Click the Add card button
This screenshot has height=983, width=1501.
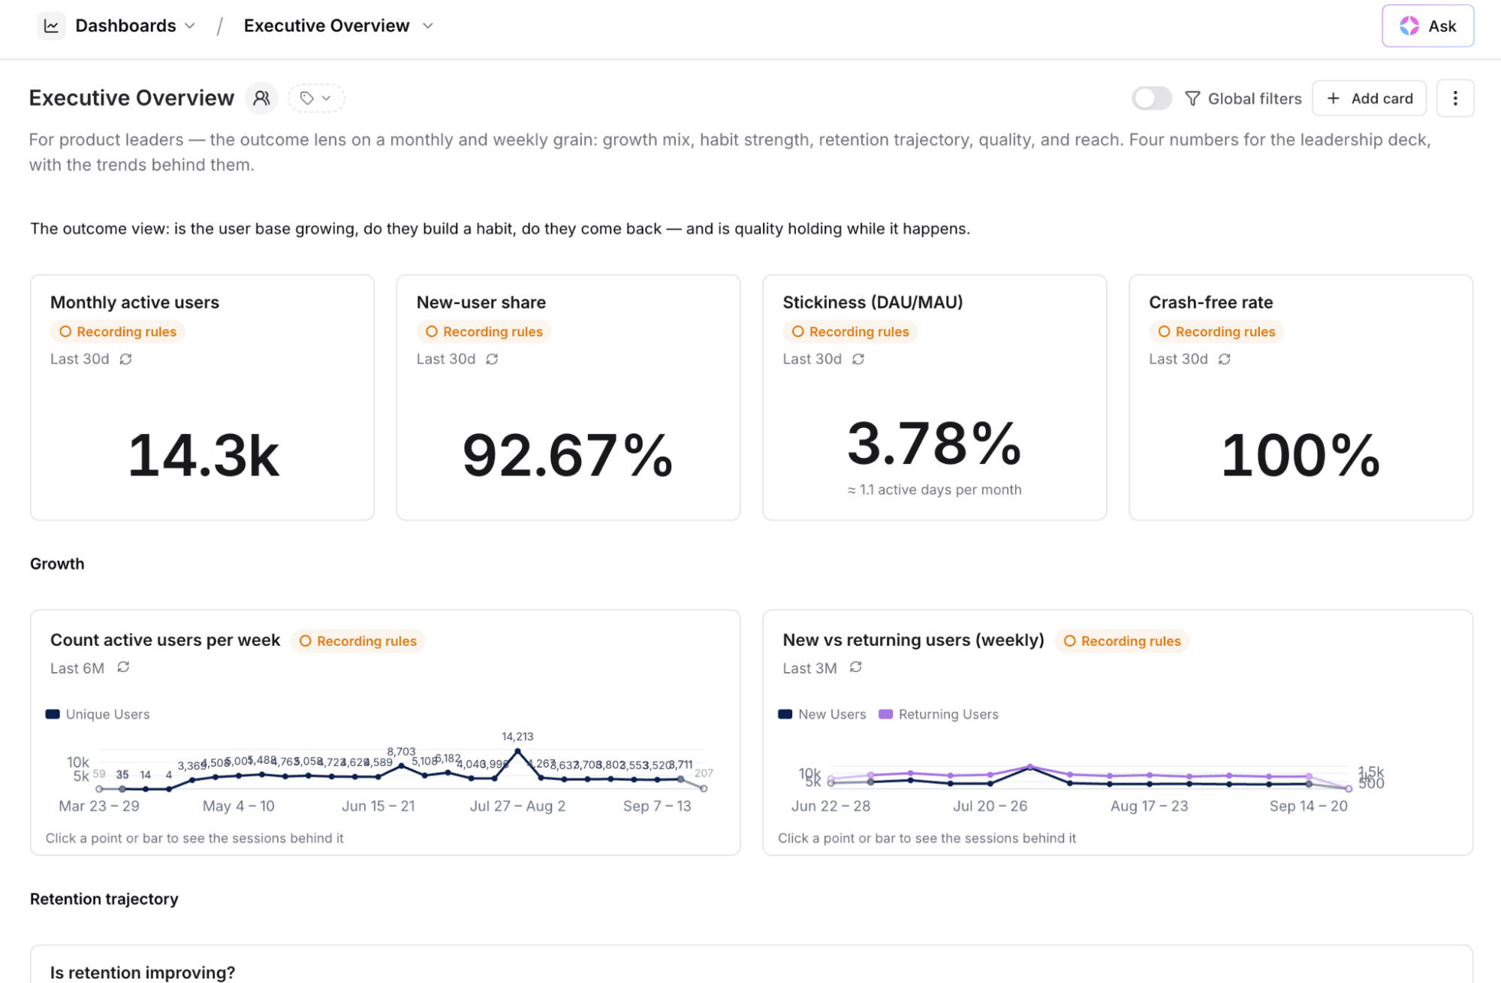click(x=1369, y=98)
